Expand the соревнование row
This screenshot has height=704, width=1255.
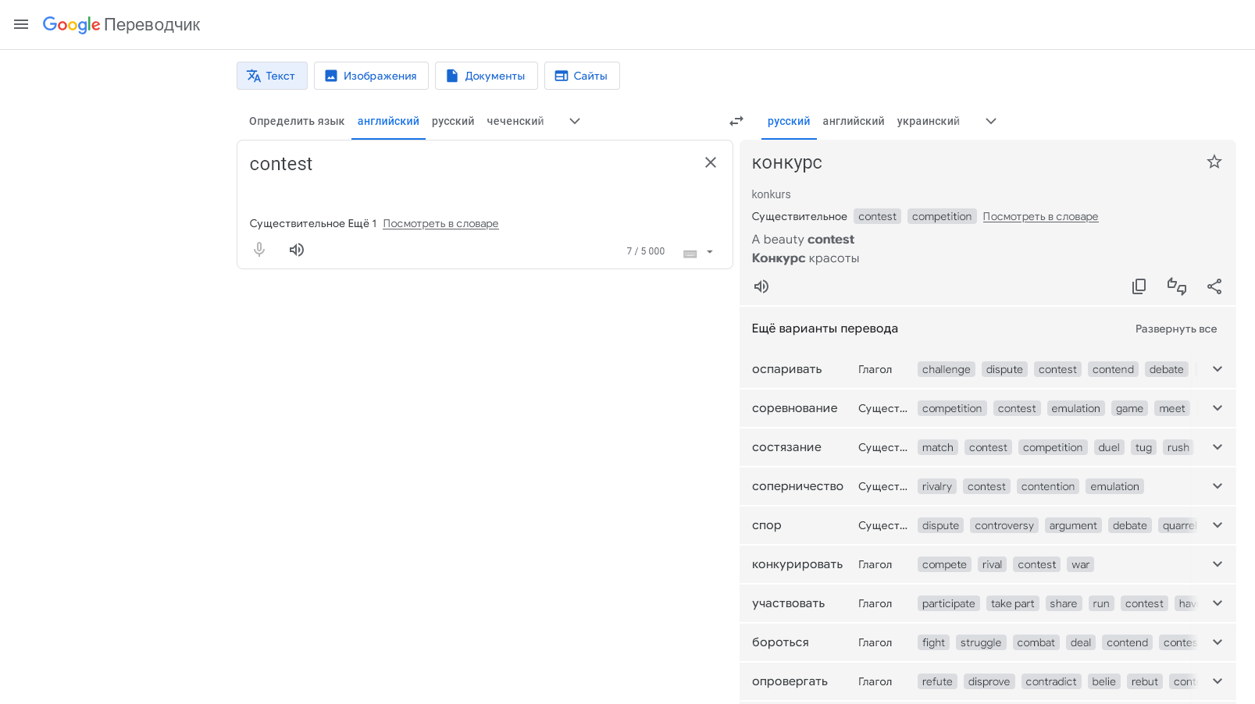[1218, 408]
